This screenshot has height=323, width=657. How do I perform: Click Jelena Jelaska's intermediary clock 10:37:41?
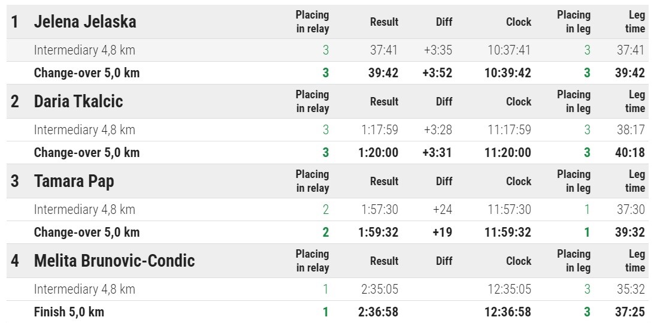[509, 50]
